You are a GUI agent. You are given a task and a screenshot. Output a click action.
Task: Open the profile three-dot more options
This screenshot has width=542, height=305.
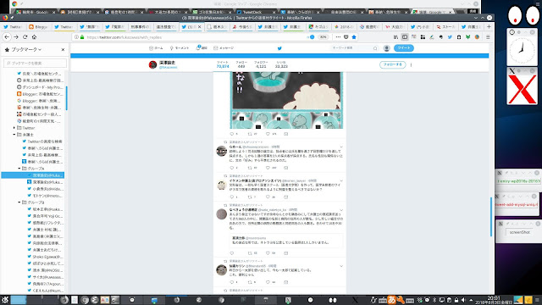point(411,64)
